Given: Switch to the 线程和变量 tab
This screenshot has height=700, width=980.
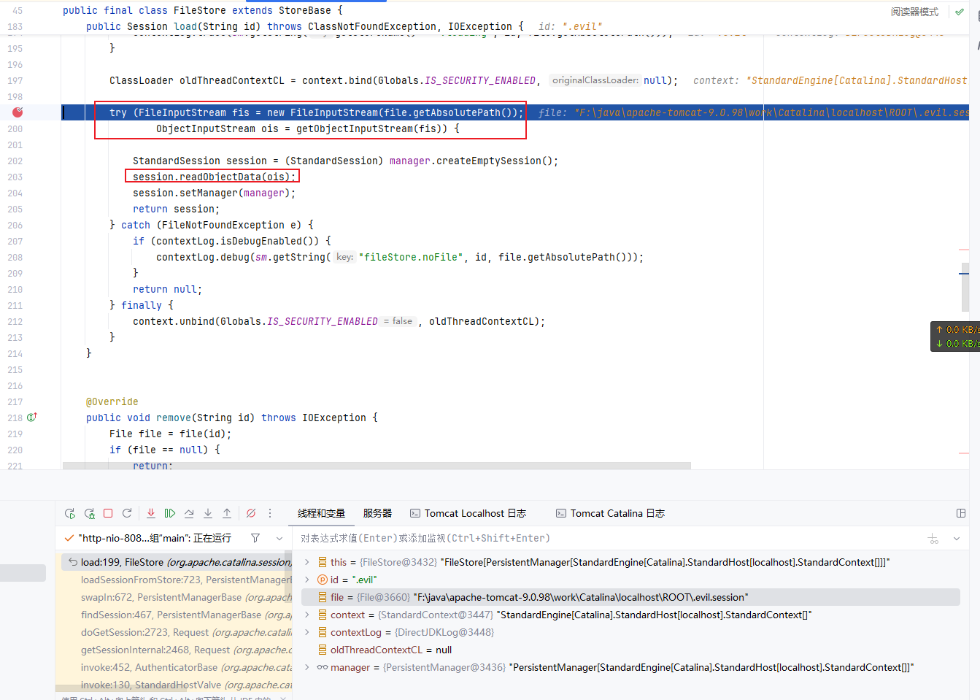Looking at the screenshot, I should pos(321,513).
